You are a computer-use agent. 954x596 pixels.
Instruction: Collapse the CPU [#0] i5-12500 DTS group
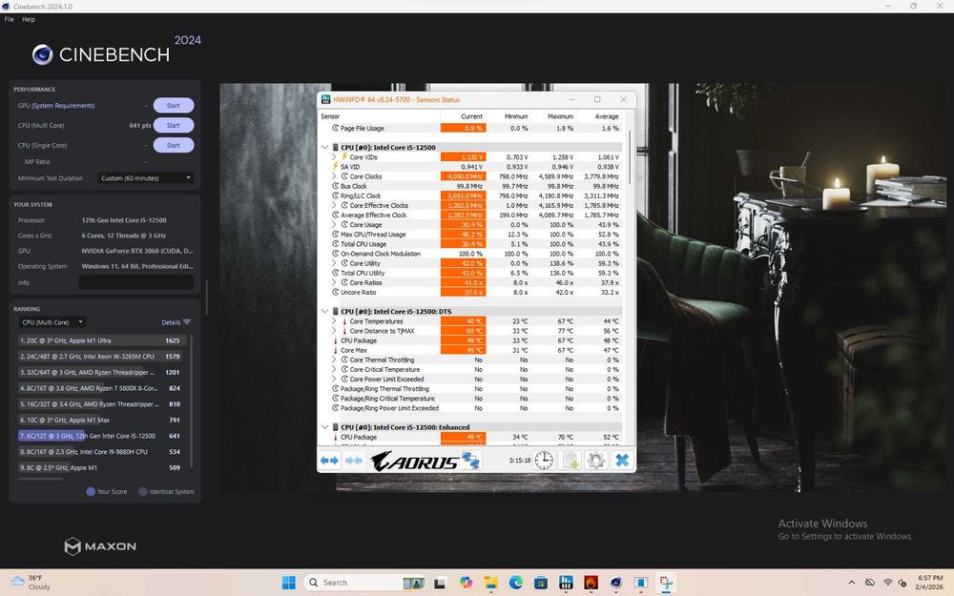[x=325, y=312]
